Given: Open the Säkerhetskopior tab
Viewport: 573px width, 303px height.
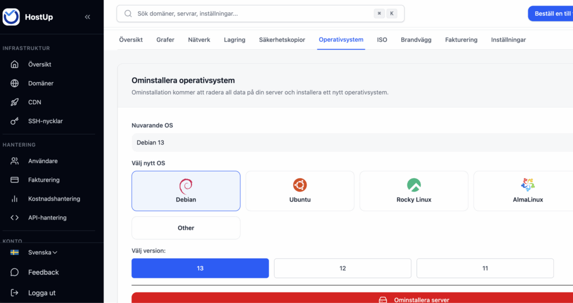Looking at the screenshot, I should click(x=282, y=40).
